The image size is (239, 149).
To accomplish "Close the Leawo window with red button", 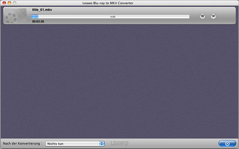I will 4,3.
